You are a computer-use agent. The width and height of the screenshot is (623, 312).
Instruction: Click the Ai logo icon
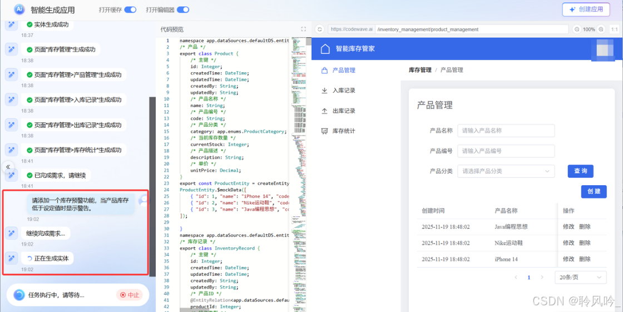(19, 9)
